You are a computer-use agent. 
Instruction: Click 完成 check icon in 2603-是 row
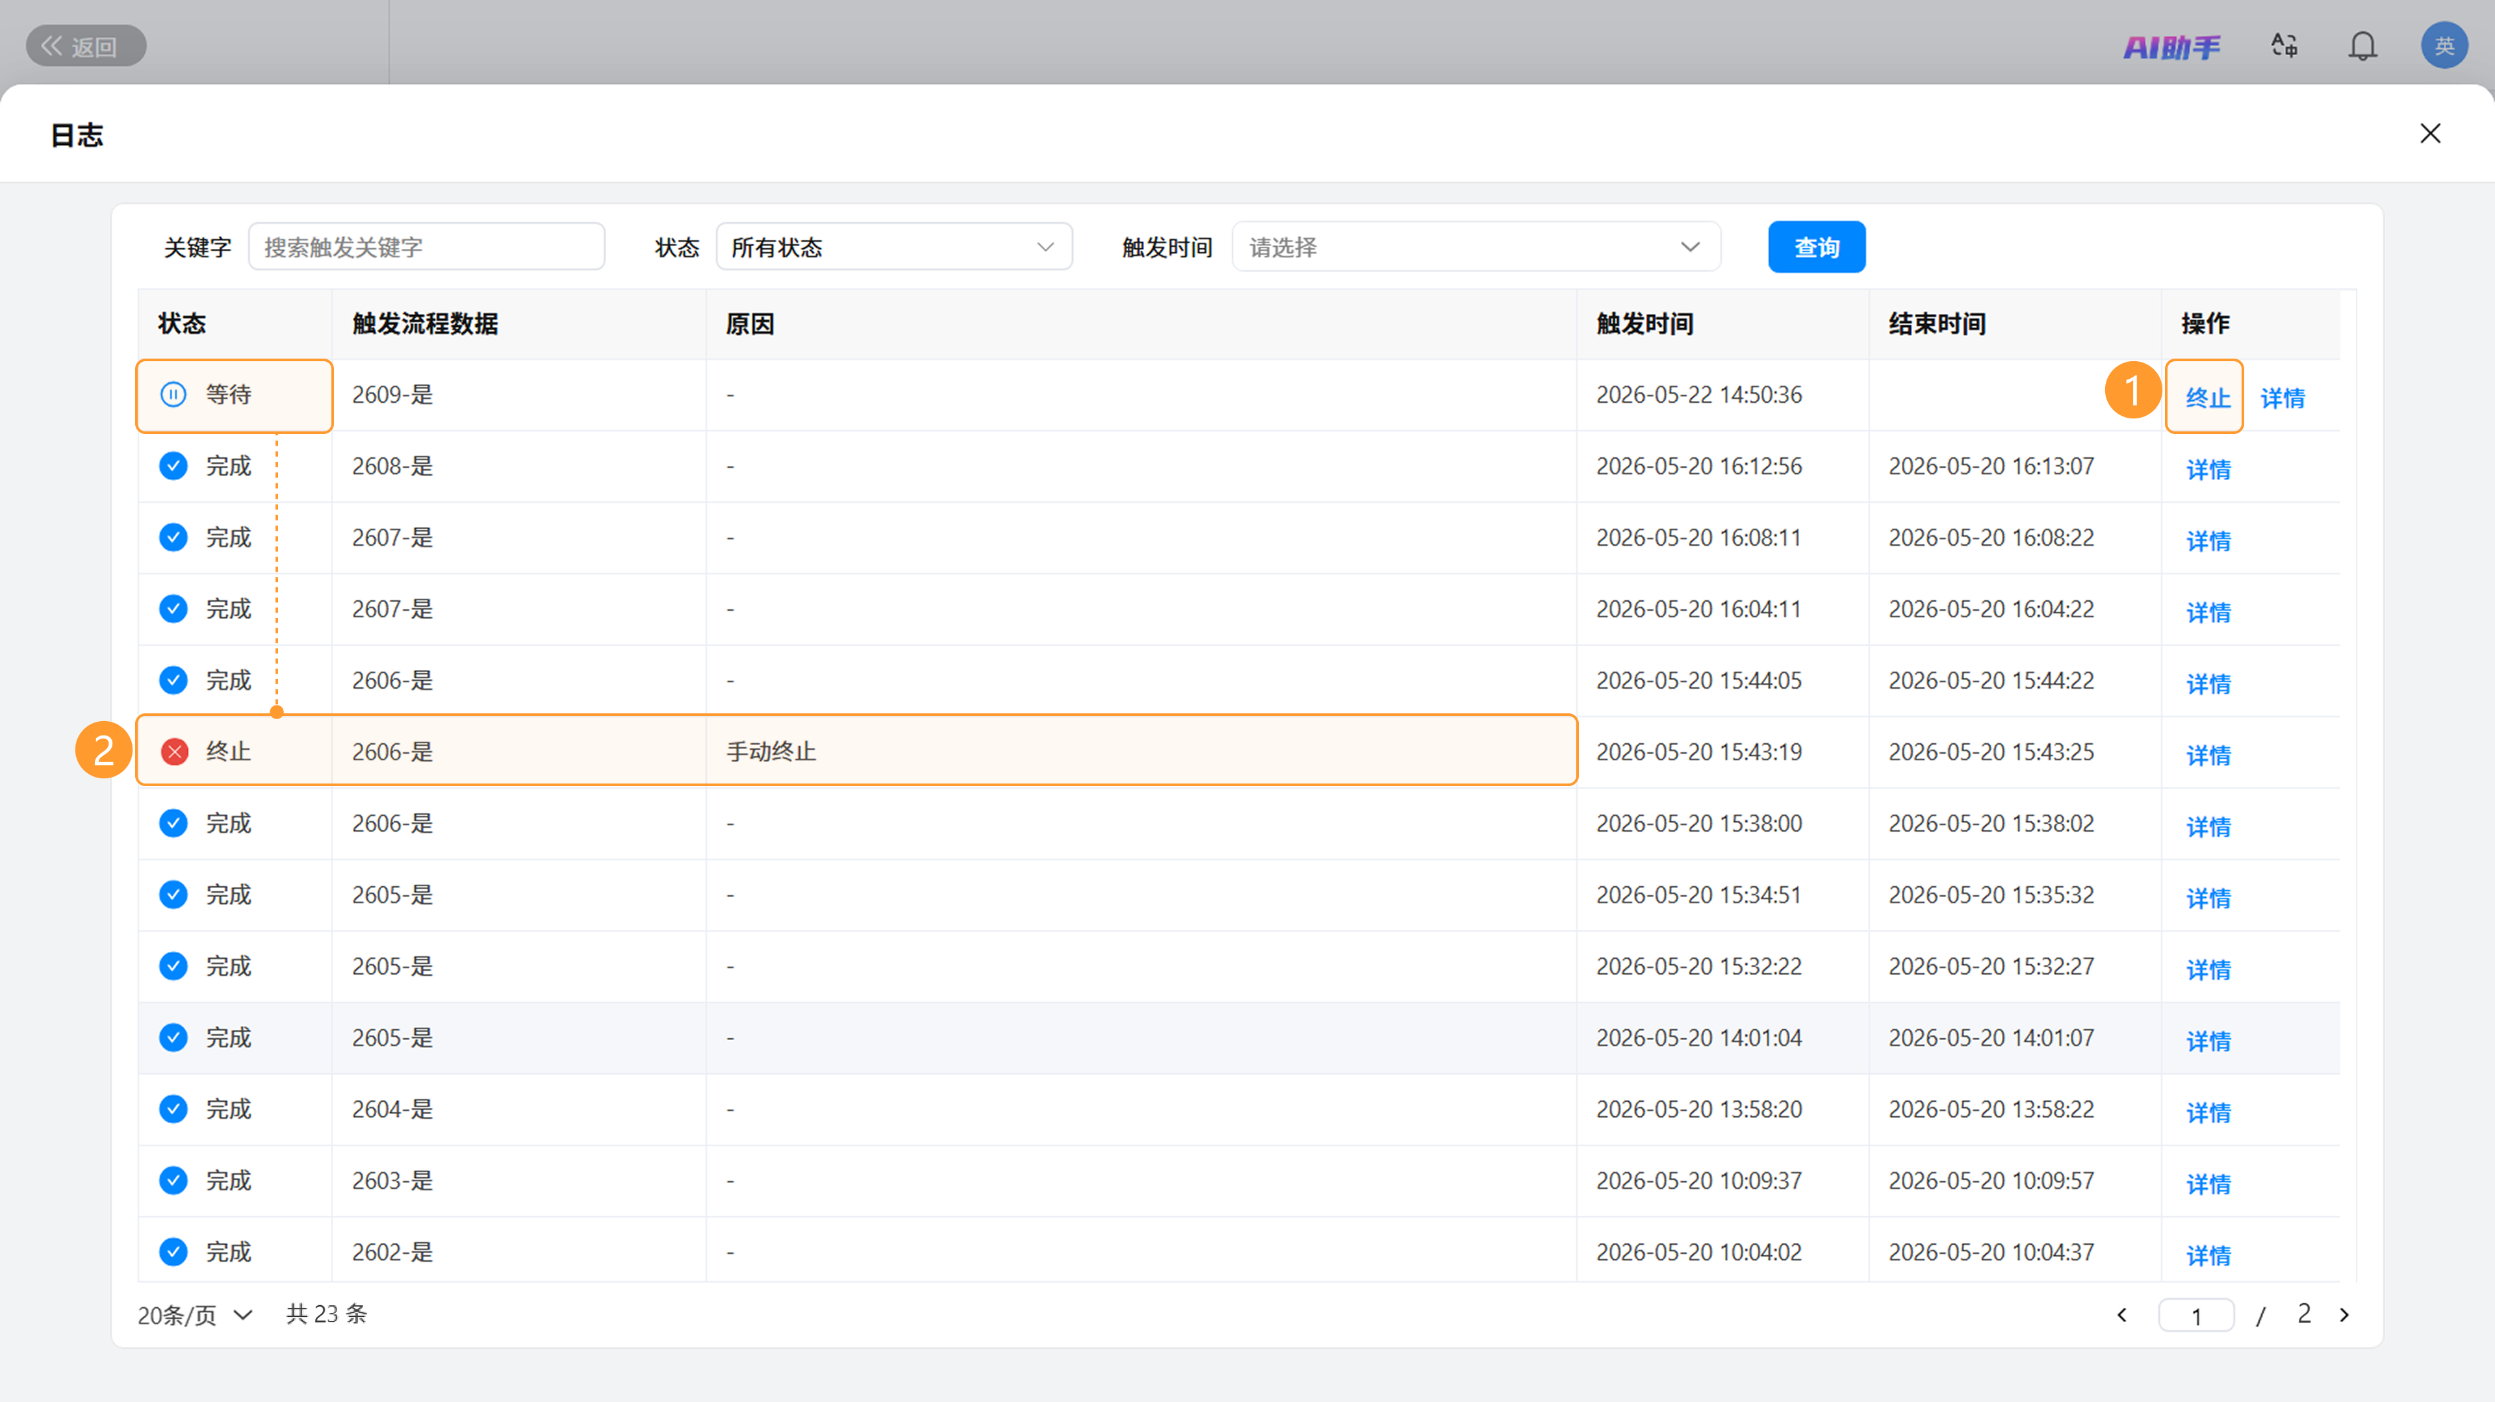(x=173, y=1180)
